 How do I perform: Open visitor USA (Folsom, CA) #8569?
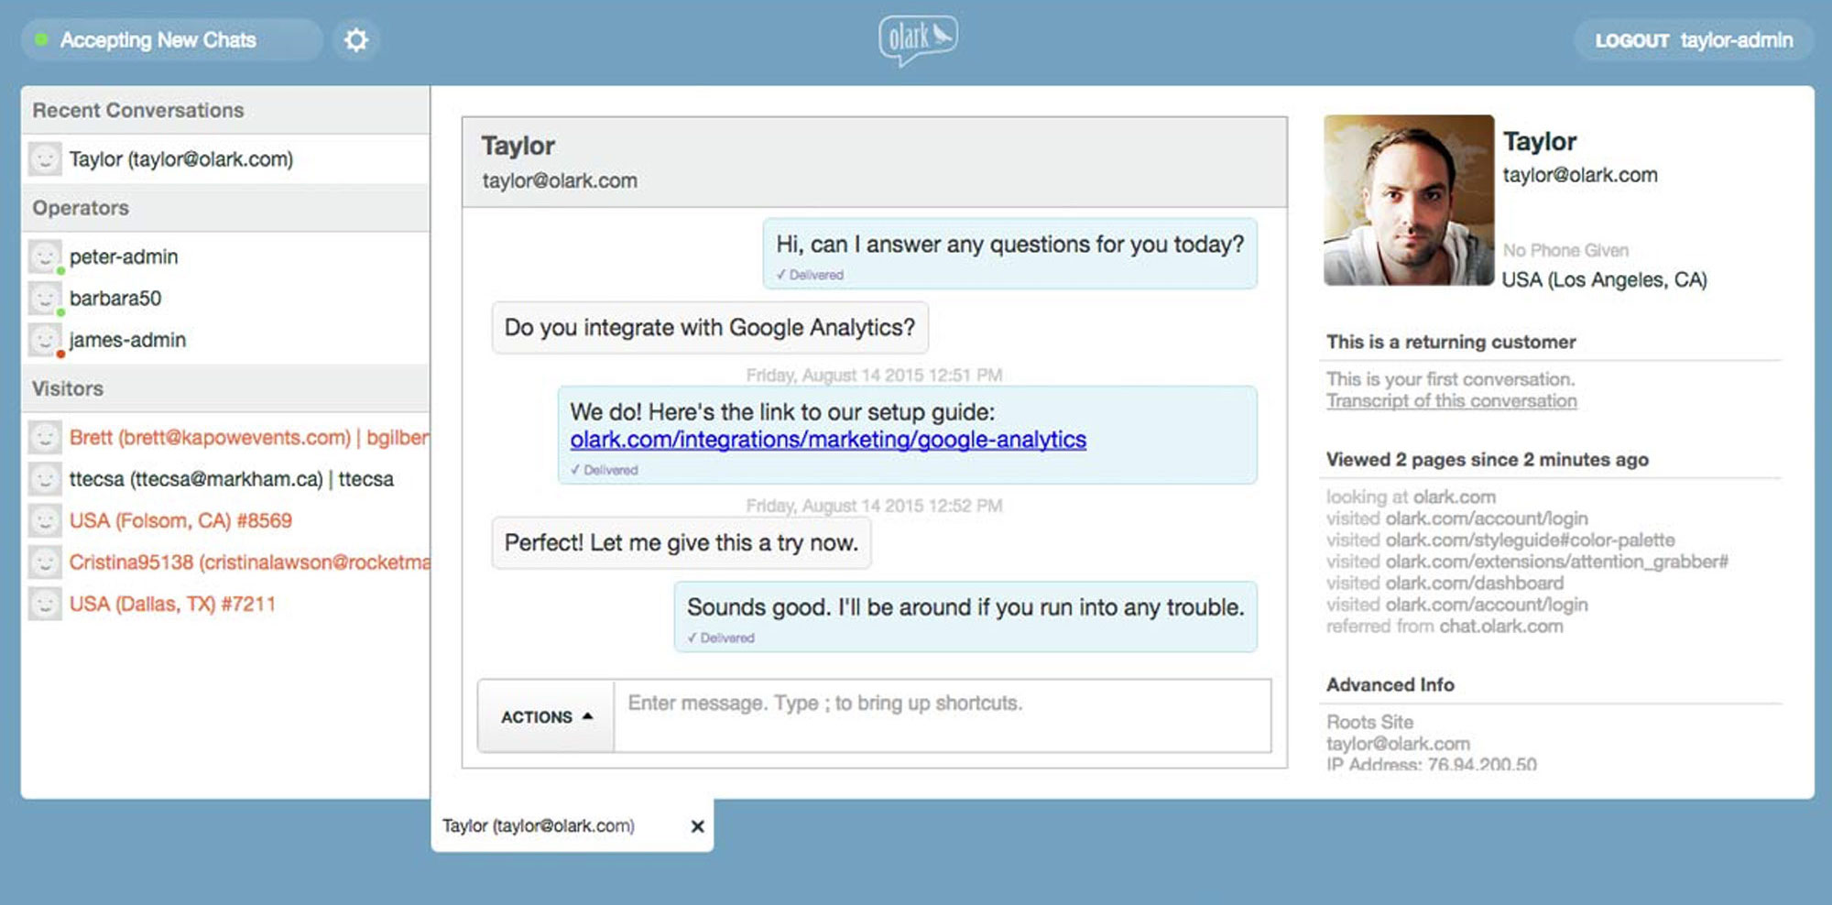coord(180,521)
